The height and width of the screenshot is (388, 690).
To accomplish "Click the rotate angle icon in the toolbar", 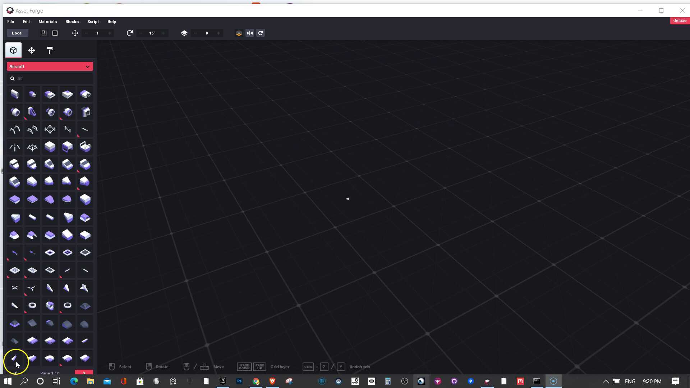I will point(130,33).
